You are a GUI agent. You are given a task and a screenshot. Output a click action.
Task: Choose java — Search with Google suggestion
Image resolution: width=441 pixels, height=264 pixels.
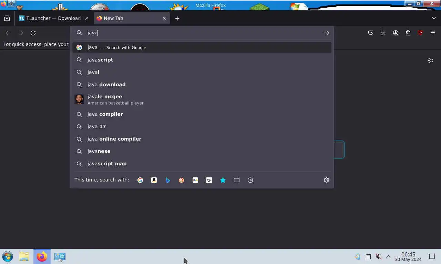coord(202,47)
